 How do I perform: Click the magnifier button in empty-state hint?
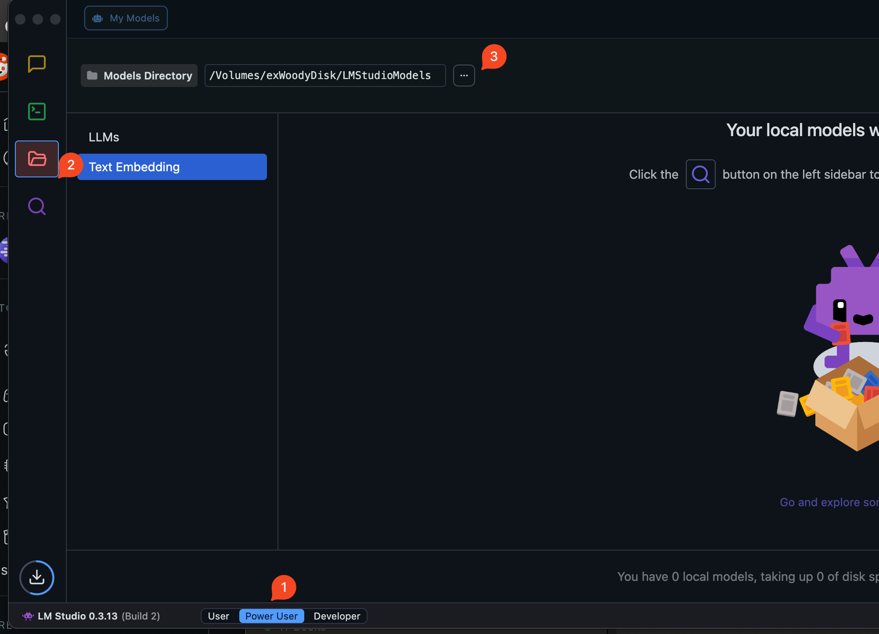700,174
